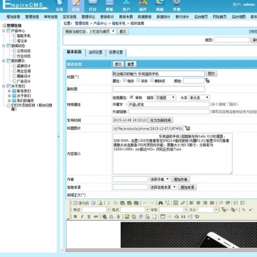Switch to the 选项设置 tab
This screenshot has height=257, width=257.
tap(95, 53)
